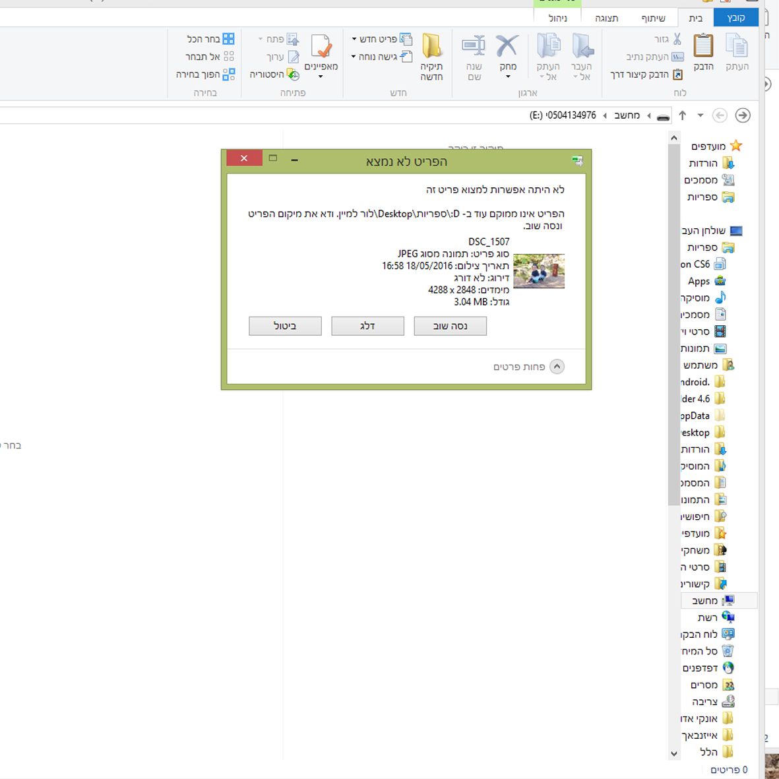Select הדבק קיצור דרך (Paste shortcut)
This screenshot has height=779, width=779.
pos(646,75)
